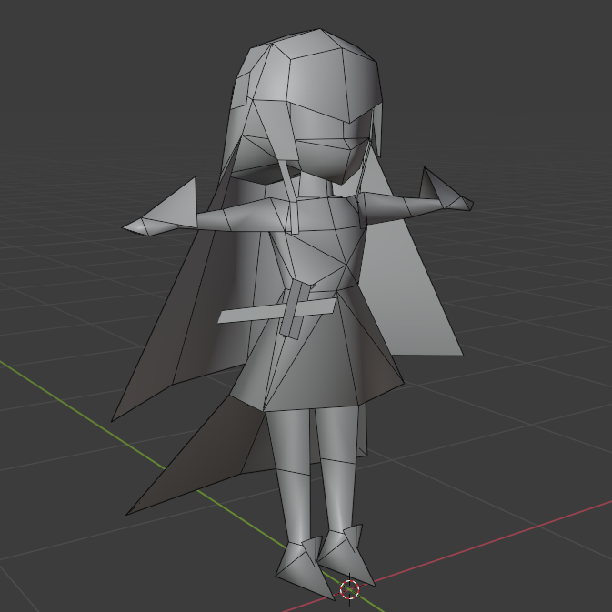Click the red-white 3D cursor at origin
The height and width of the screenshot is (612, 612).
(349, 589)
